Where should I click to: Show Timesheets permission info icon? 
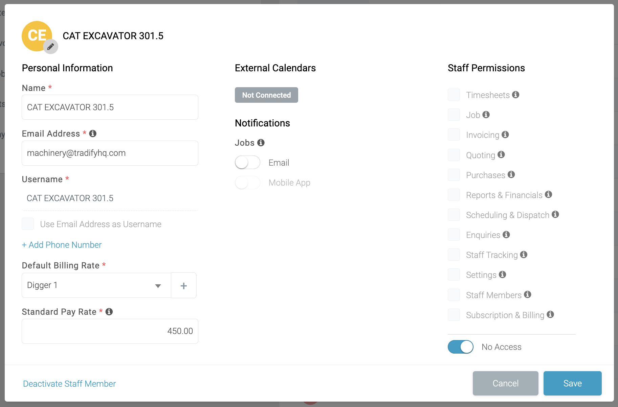pyautogui.click(x=515, y=95)
